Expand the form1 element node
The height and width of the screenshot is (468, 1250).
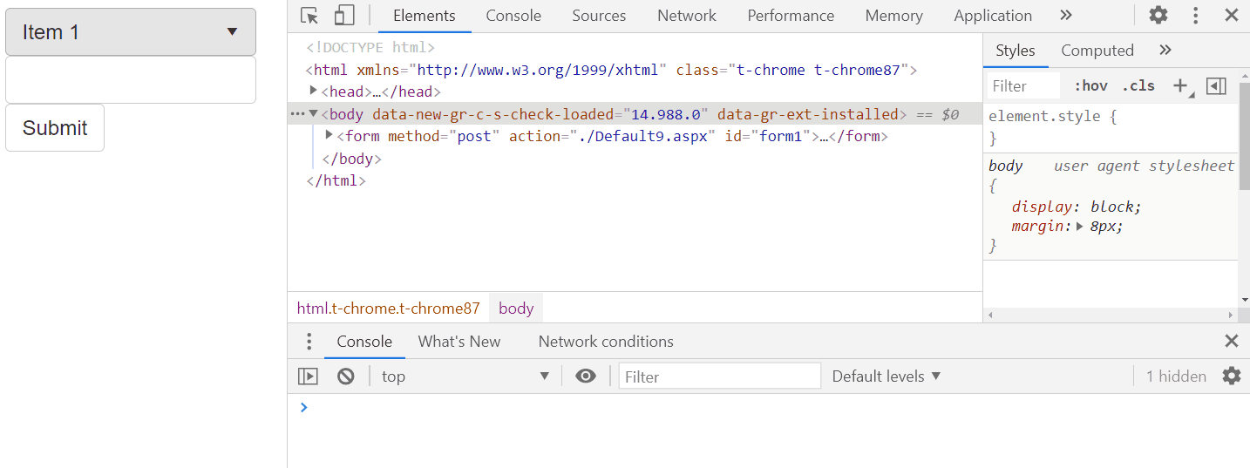click(329, 136)
